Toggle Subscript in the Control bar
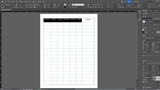 click(x=29, y=7)
